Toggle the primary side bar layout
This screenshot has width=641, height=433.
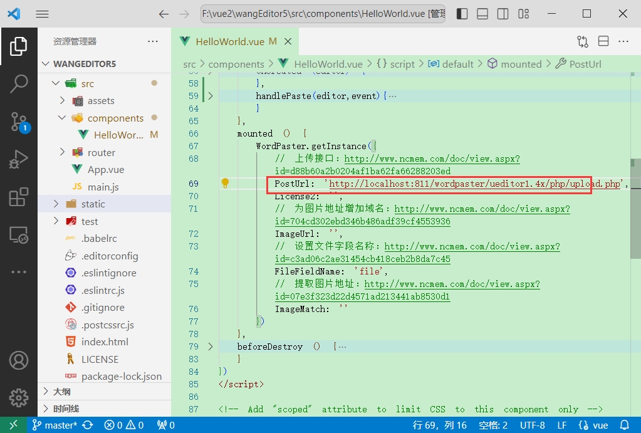(x=462, y=14)
